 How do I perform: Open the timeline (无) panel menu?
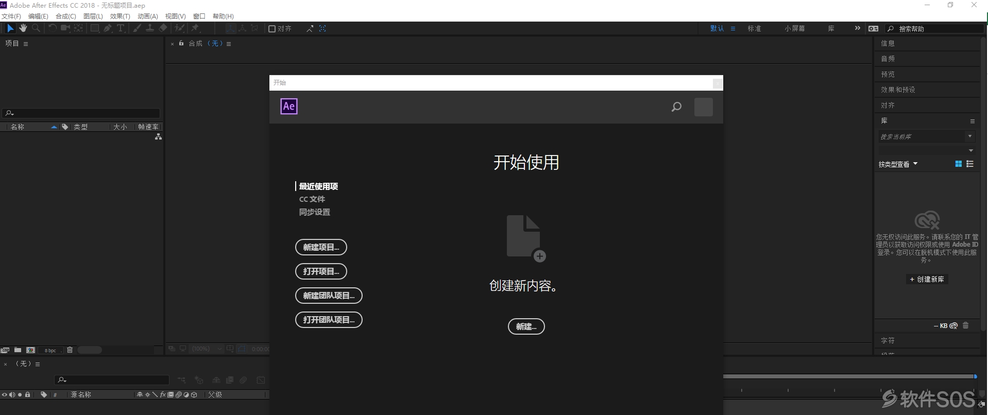[x=38, y=364]
